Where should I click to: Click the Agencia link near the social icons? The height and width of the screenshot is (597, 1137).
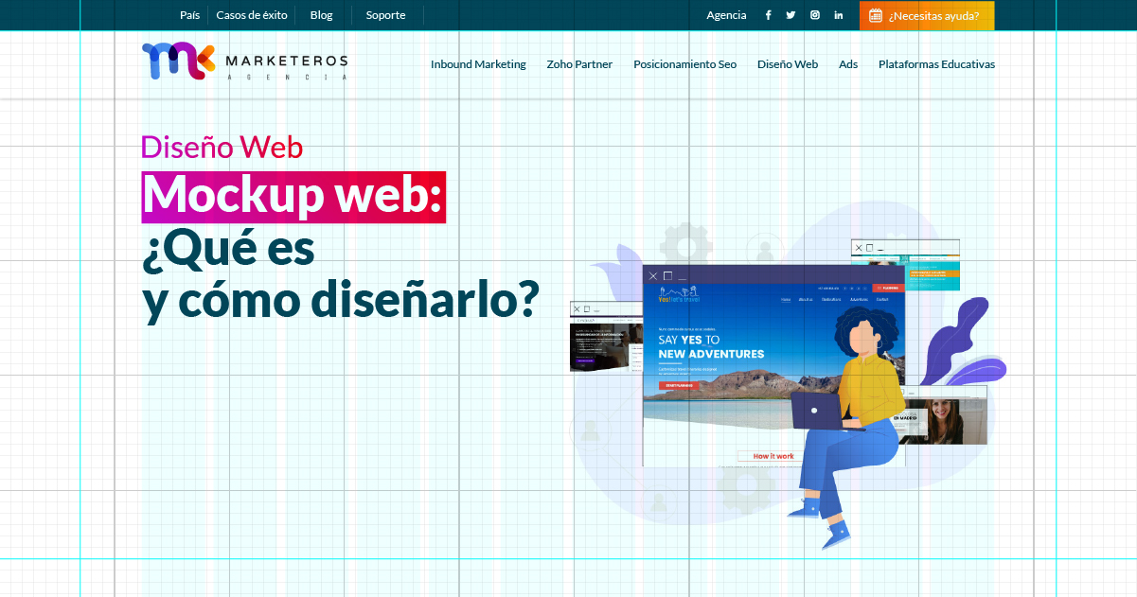[x=726, y=14]
